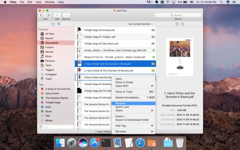Switch to the tag view icon in the sidebar header

(x=58, y=24)
